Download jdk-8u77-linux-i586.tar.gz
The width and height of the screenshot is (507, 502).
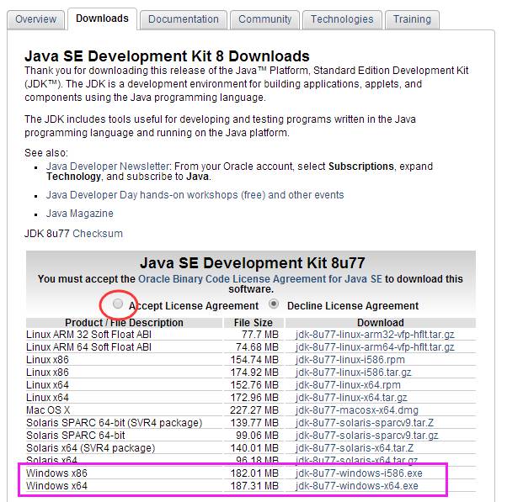pos(353,373)
